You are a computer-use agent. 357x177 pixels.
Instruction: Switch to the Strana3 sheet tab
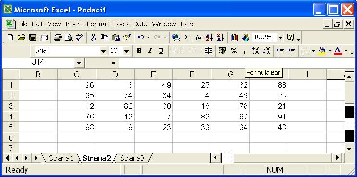[x=132, y=158]
